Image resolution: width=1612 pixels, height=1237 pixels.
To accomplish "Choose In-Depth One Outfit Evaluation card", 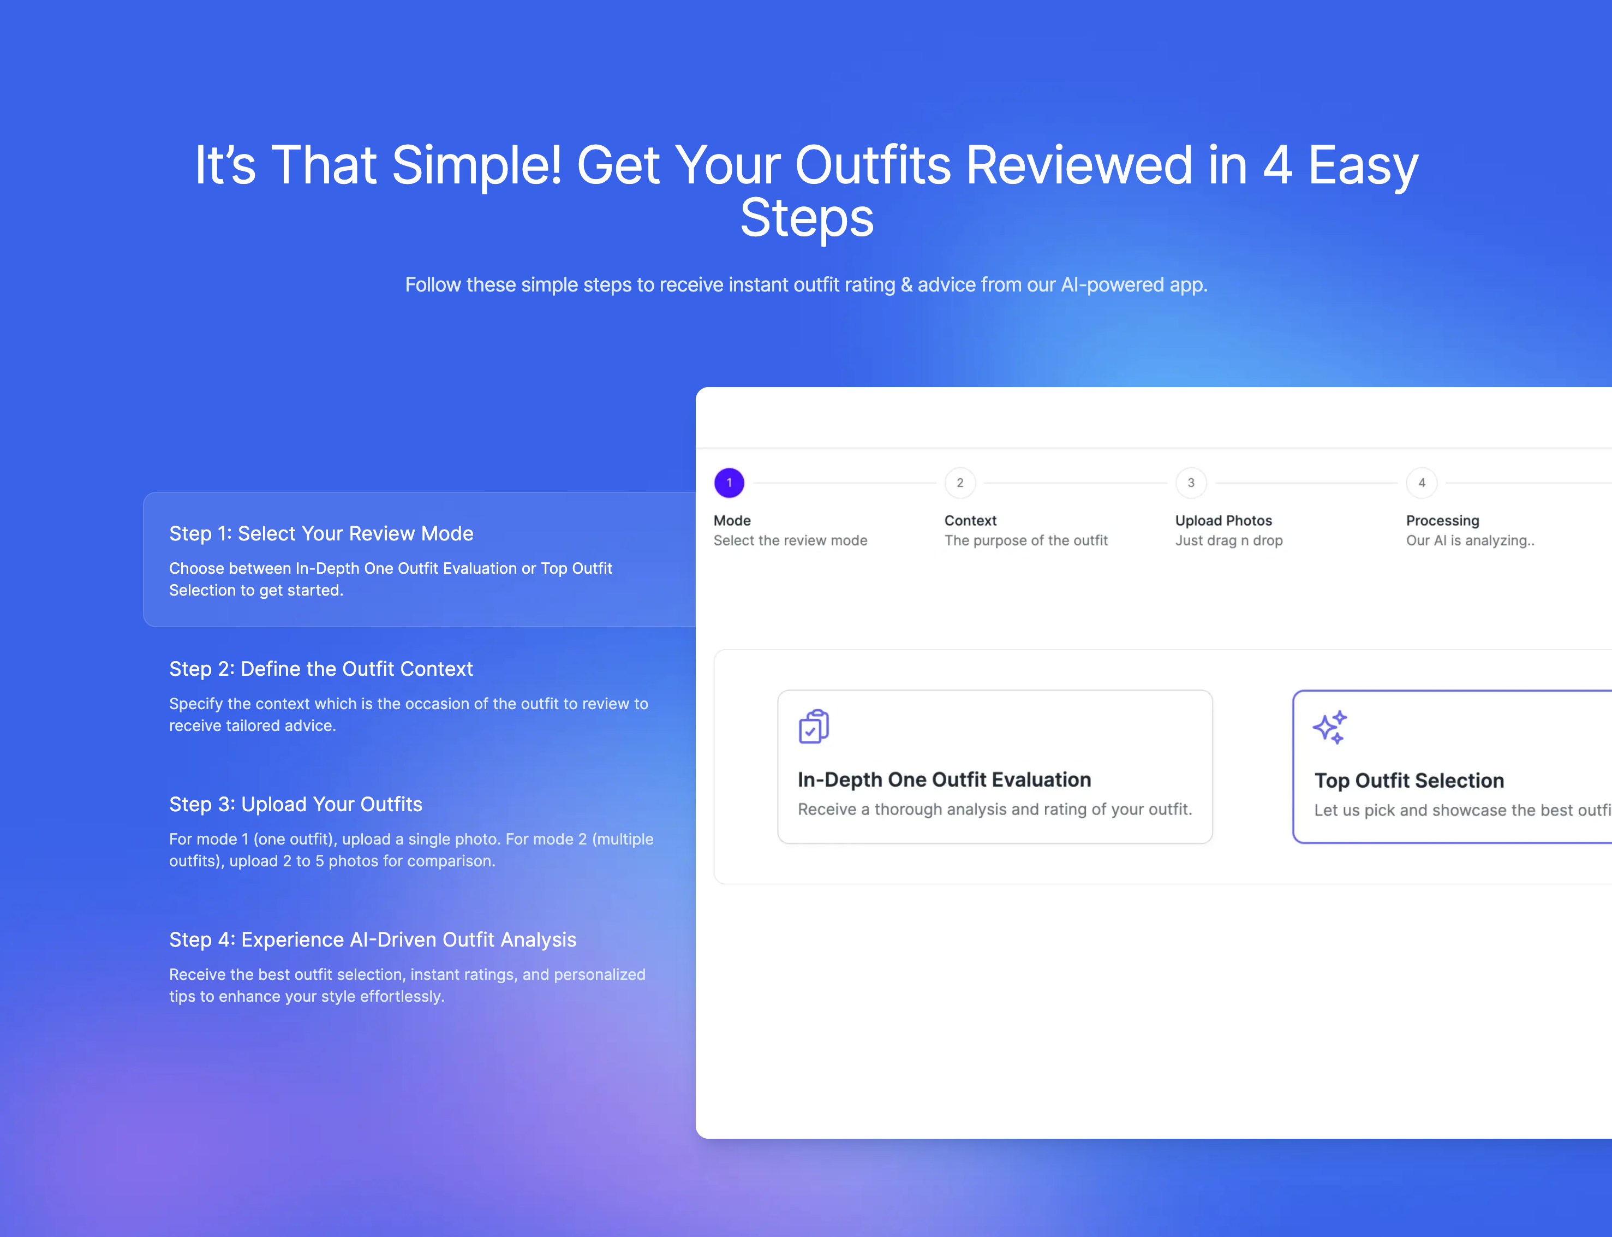I will [994, 766].
